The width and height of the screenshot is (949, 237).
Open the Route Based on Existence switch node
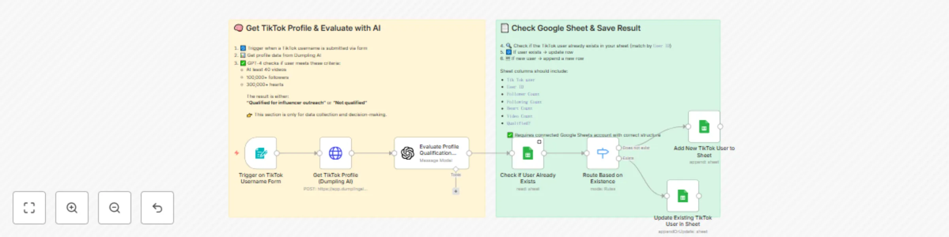[603, 153]
